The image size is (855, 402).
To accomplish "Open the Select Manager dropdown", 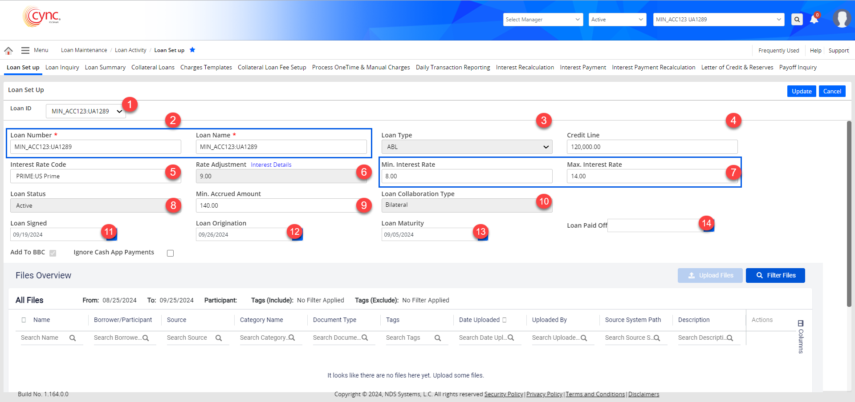I will pos(542,20).
